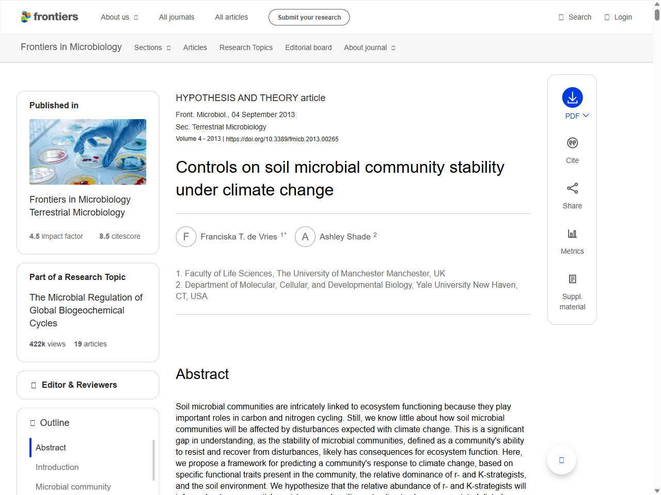Switch to the Research Topics tab

click(246, 47)
